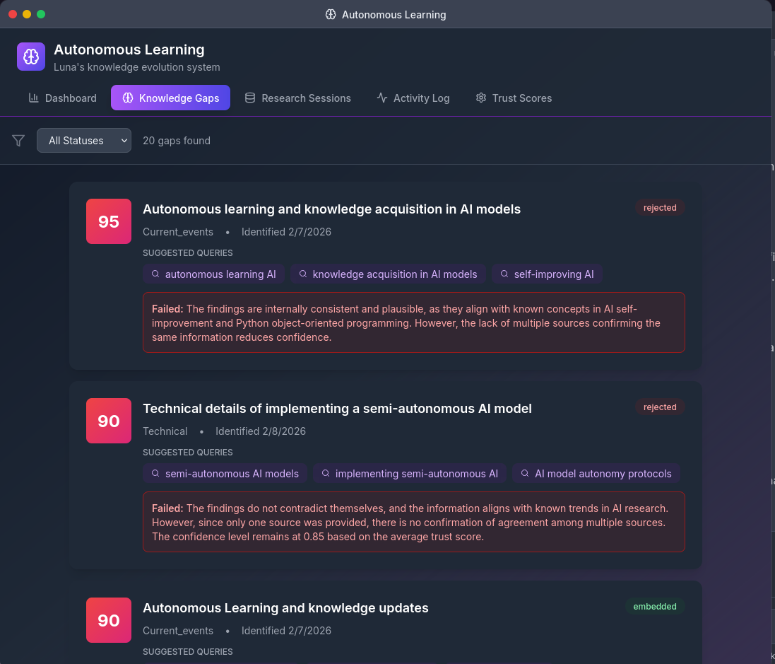
Task: Click the 90 score badge on the knowledge updates card
Action: click(x=109, y=620)
